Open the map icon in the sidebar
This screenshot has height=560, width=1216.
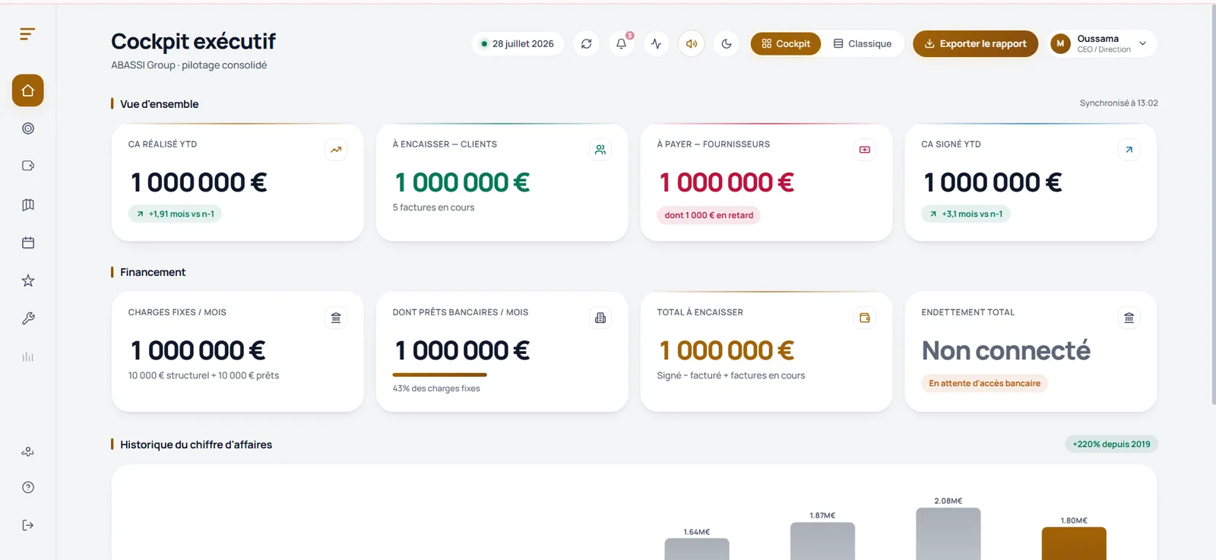(28, 204)
